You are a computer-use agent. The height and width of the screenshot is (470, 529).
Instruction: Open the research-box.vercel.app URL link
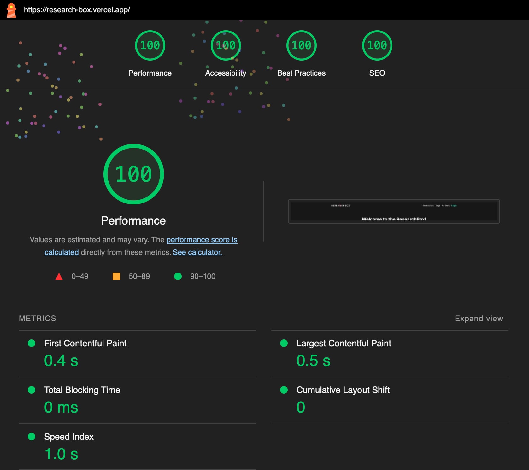[x=77, y=10]
